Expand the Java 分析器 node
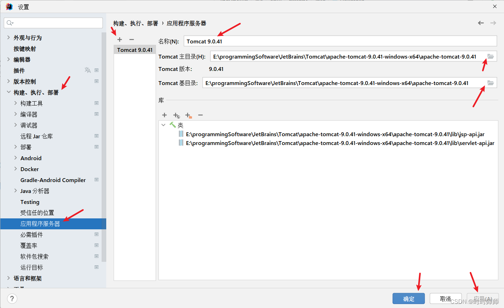The image size is (504, 308). click(x=16, y=191)
